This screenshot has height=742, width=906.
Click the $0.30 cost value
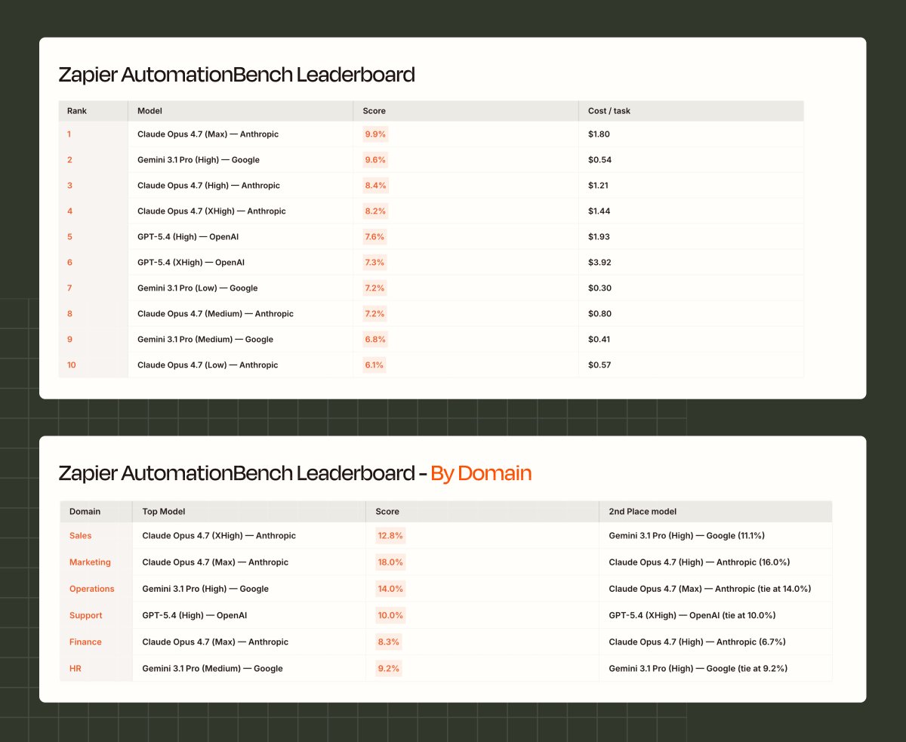(599, 288)
